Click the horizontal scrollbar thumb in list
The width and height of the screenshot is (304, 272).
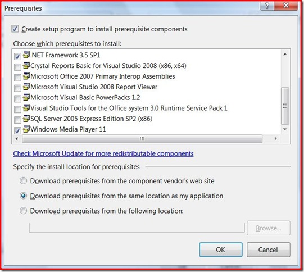pos(142,139)
